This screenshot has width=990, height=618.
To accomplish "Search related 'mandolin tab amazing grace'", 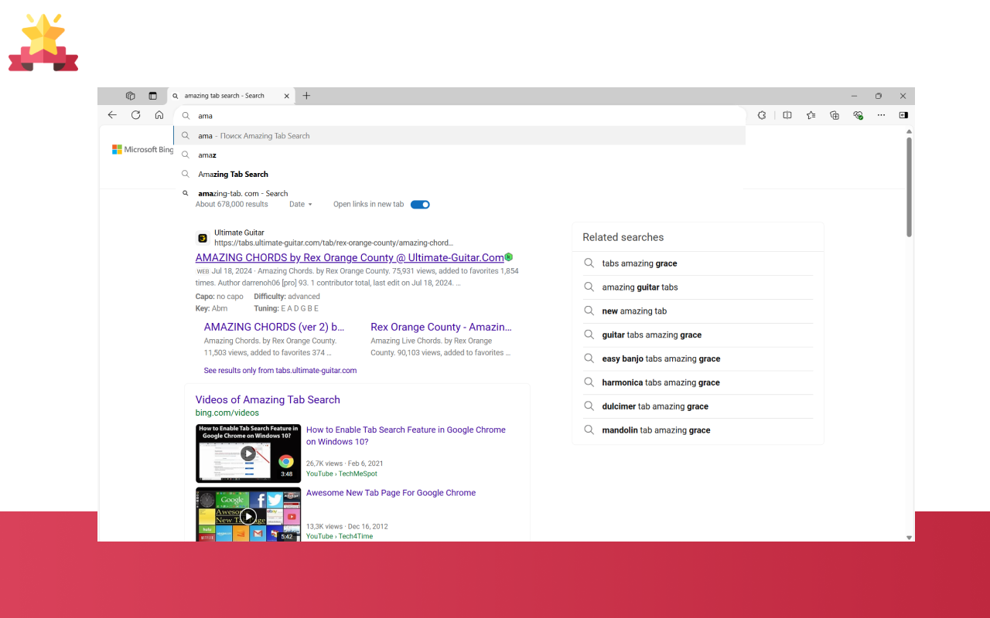I will pyautogui.click(x=698, y=430).
